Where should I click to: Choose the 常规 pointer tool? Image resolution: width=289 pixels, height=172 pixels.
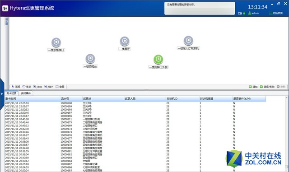coord(16,87)
